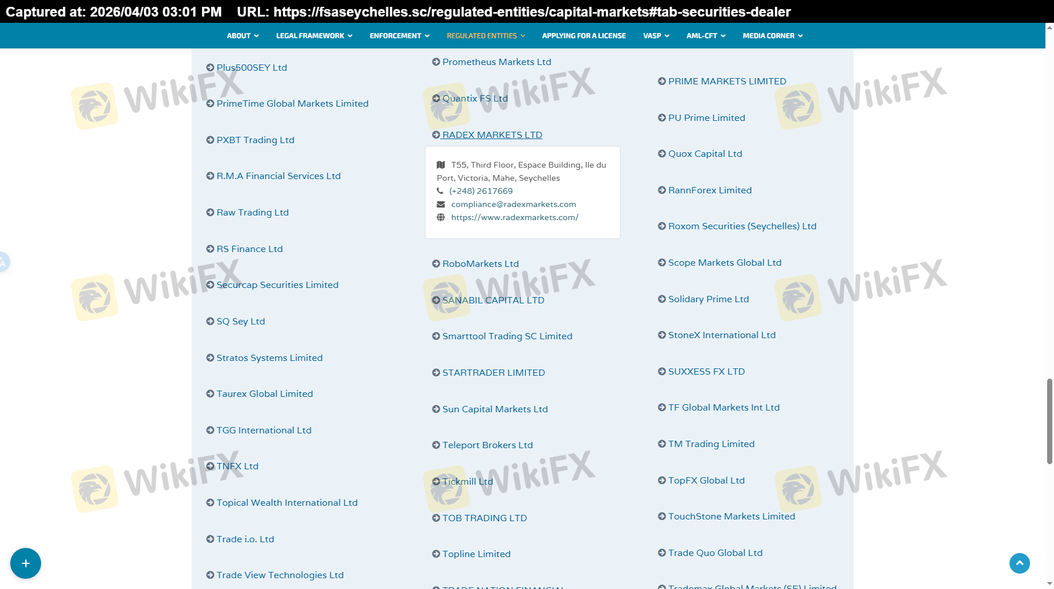
Task: Click the map icon beside the RADEX address
Action: (441, 165)
